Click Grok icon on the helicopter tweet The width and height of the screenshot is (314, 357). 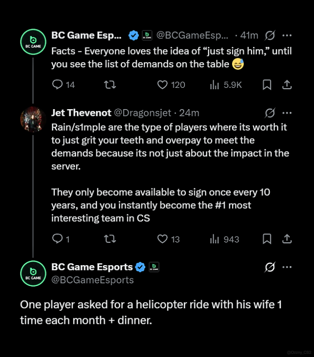pos(270,267)
